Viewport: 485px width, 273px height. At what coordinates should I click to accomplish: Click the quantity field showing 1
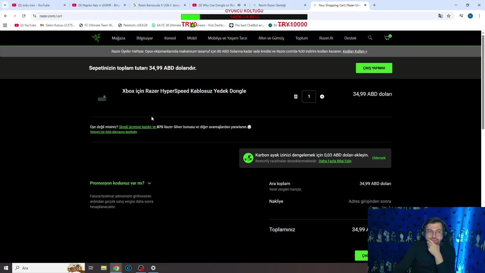tap(309, 96)
